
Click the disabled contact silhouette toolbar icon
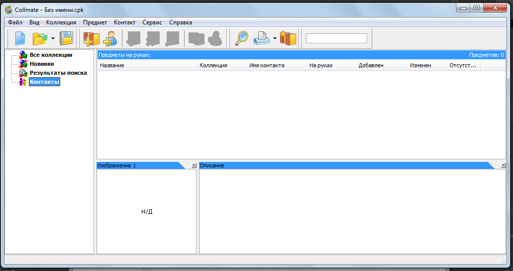coord(215,38)
